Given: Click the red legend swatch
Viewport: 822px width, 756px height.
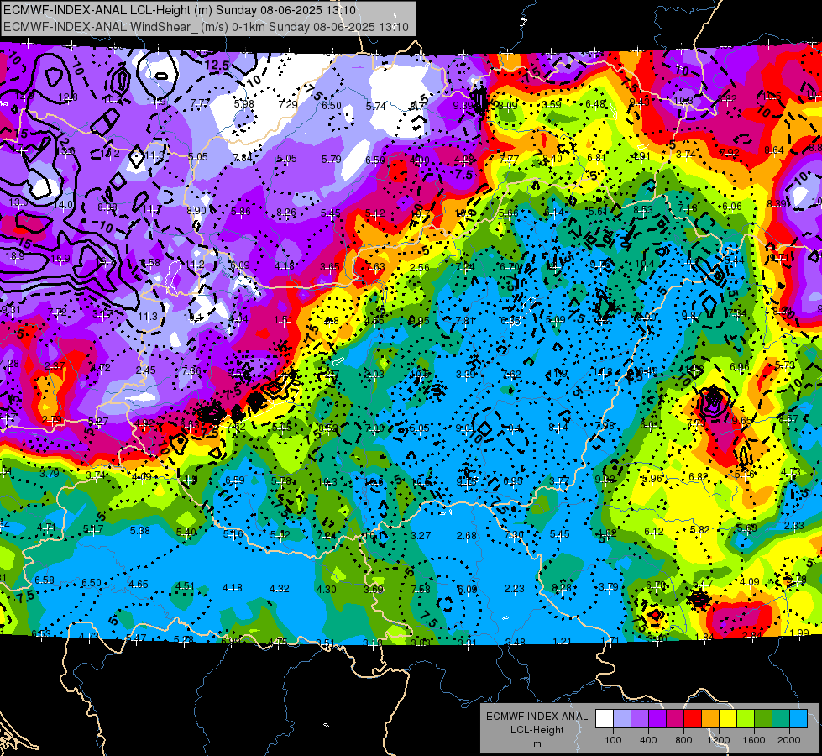Looking at the screenshot, I should 693,719.
